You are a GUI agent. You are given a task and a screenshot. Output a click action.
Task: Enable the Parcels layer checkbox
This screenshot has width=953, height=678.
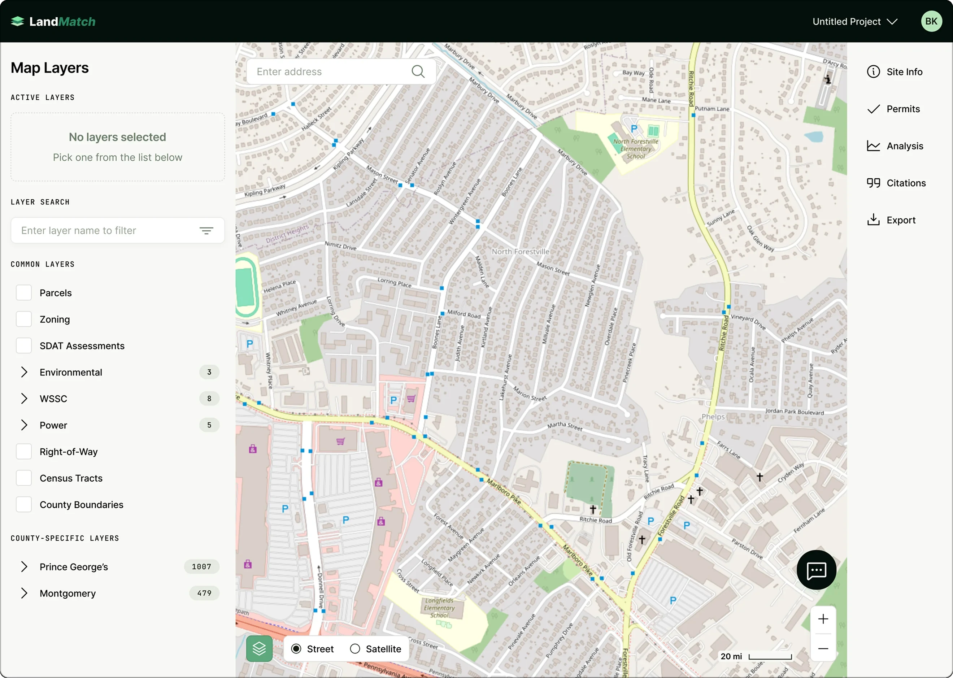pos(24,293)
